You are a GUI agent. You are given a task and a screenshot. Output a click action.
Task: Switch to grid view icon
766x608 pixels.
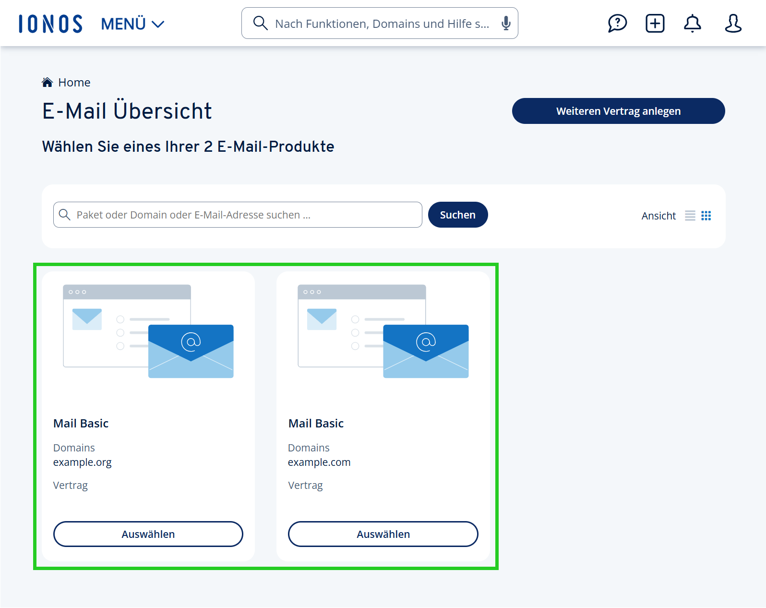click(x=706, y=216)
